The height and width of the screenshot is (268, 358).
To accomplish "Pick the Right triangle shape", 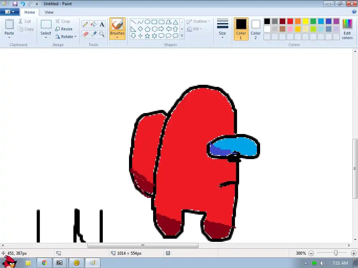I will 134,29.
